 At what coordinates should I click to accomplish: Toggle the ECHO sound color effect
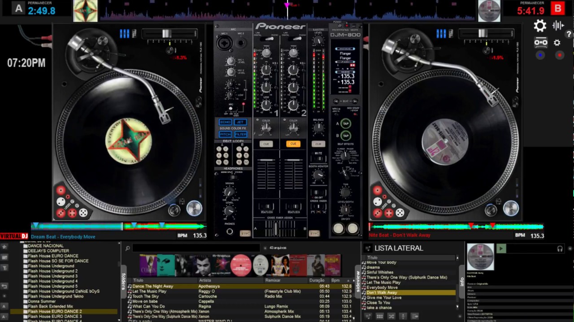pos(225,122)
